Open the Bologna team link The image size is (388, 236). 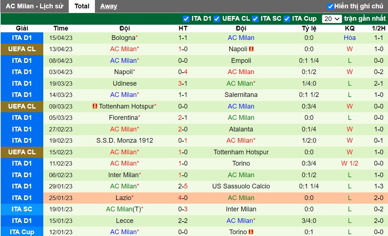pyautogui.click(x=124, y=38)
